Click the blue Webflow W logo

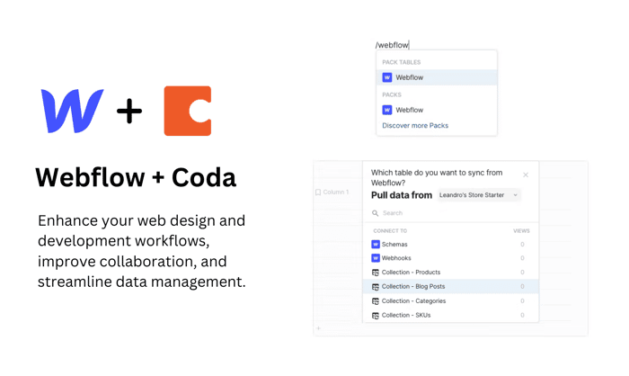[72, 111]
